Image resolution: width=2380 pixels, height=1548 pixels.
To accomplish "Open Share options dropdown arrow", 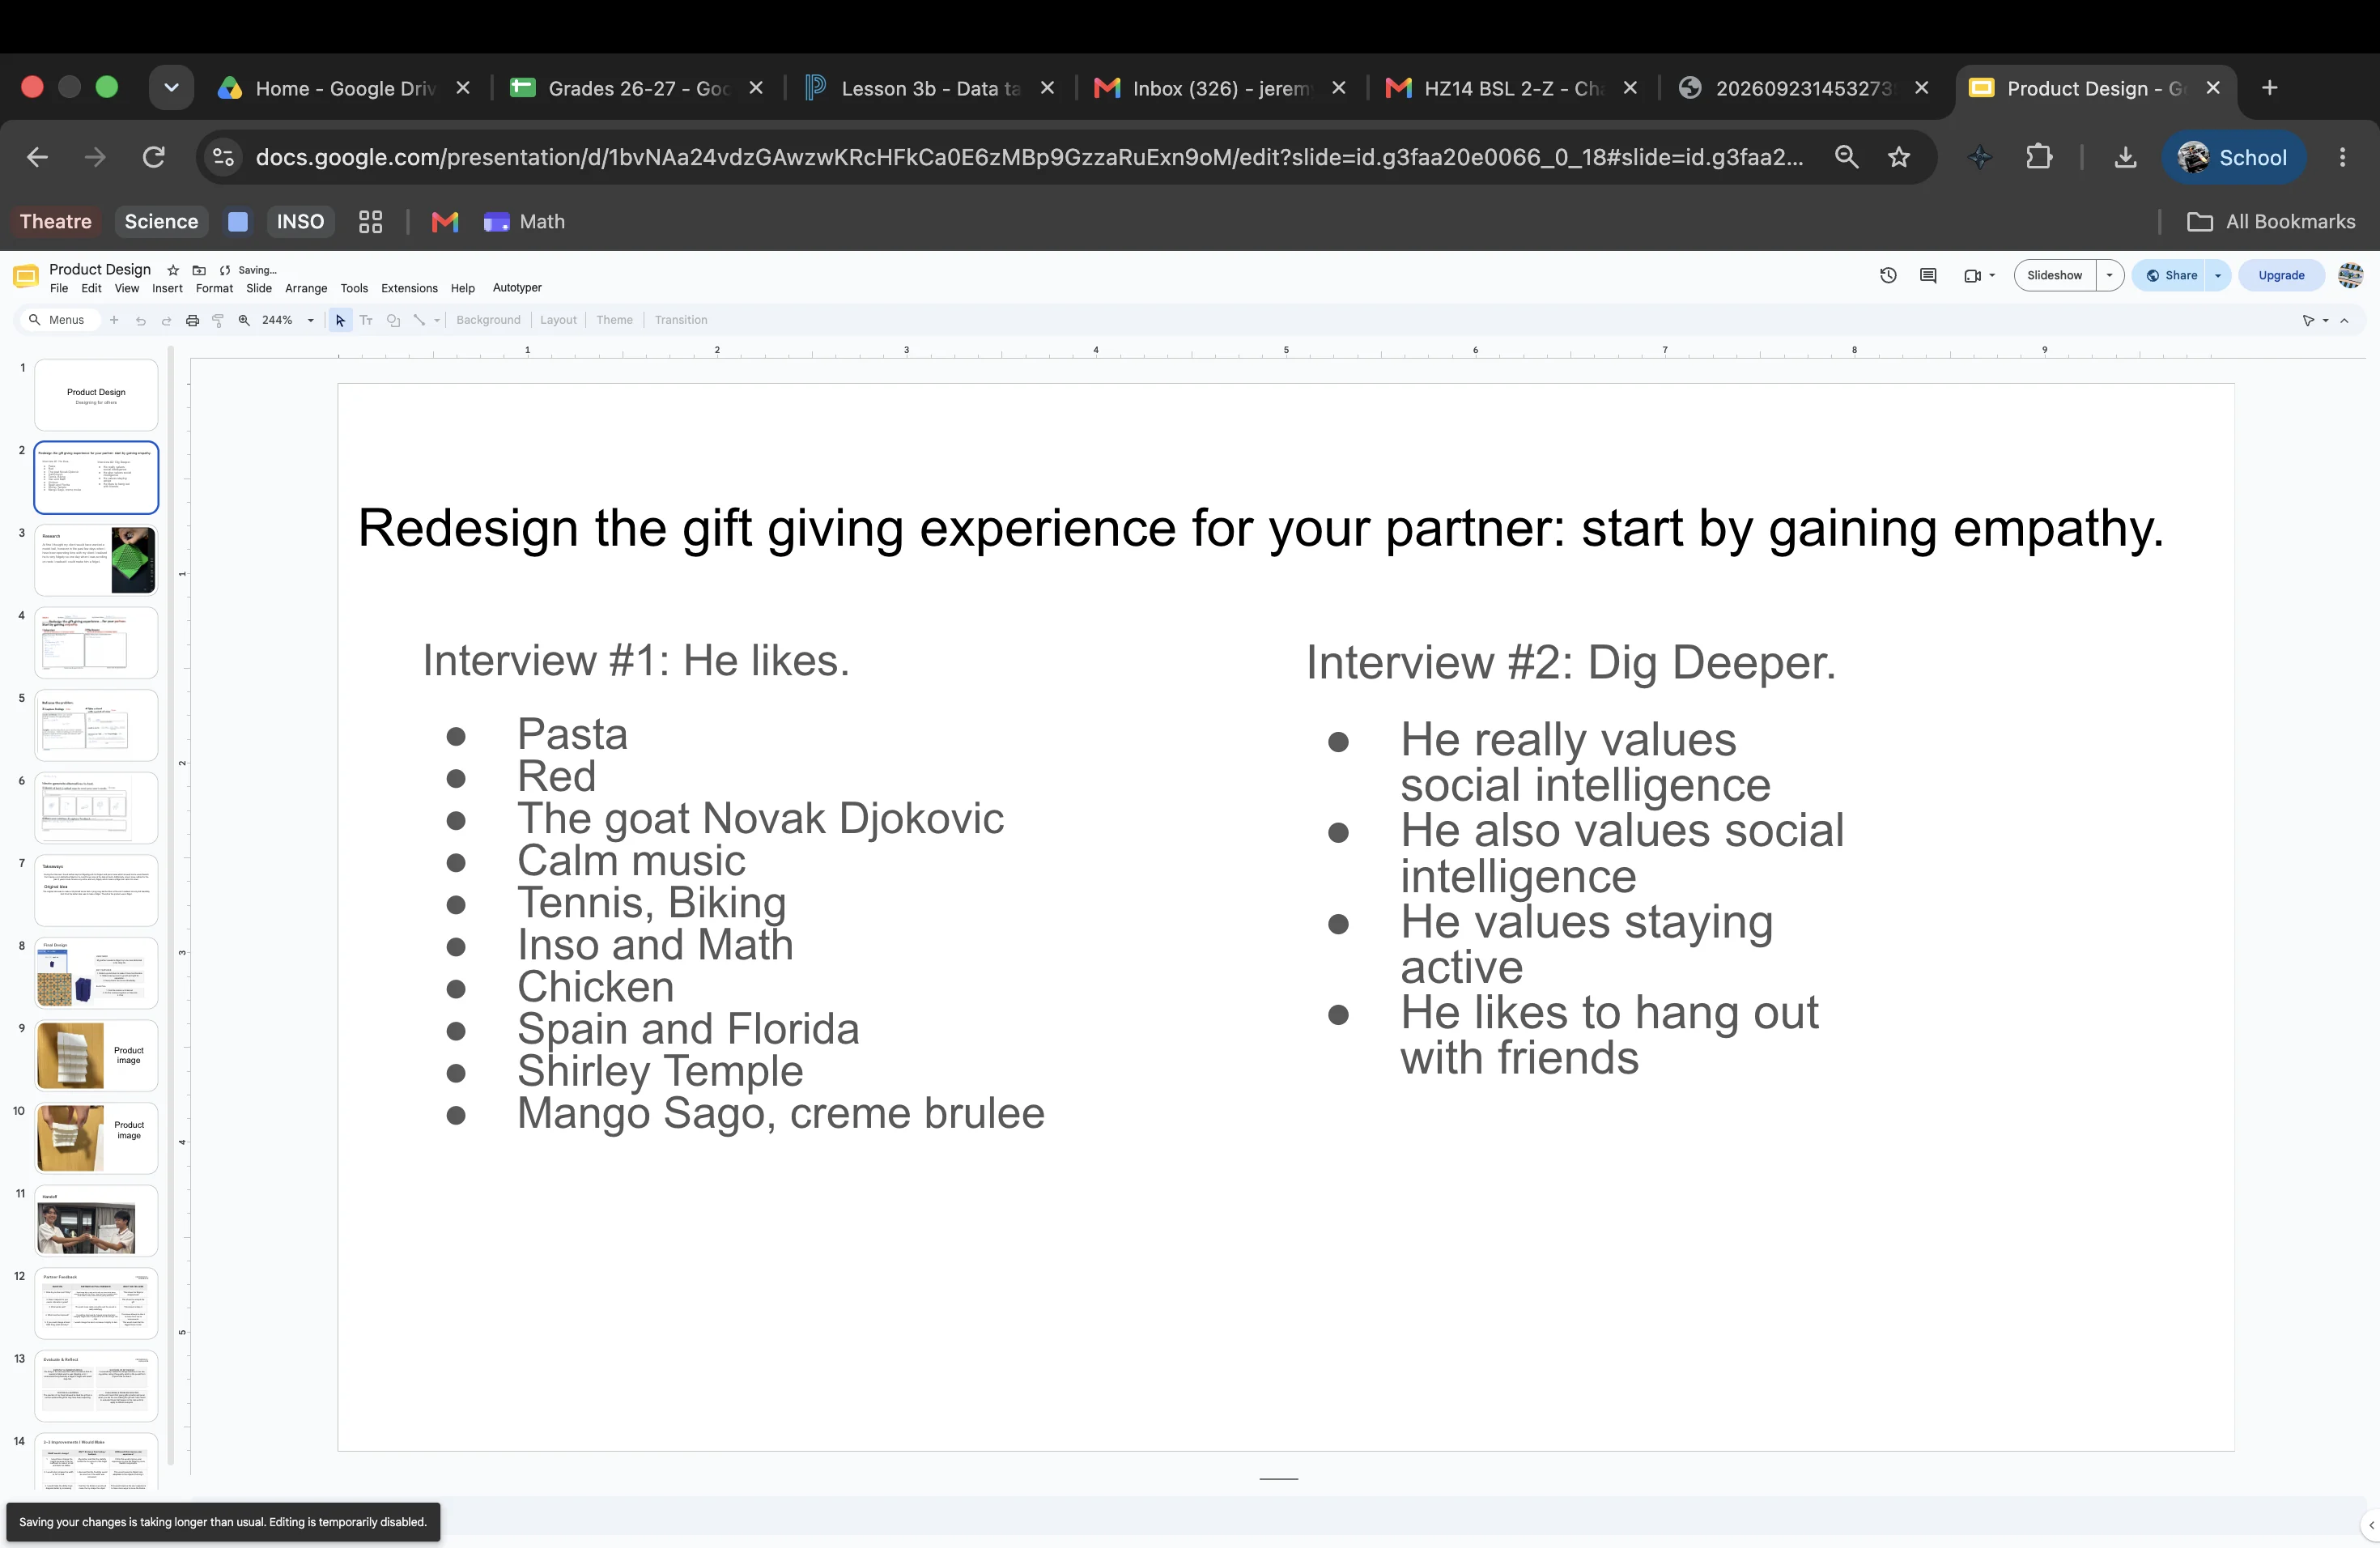I will click(x=2218, y=276).
